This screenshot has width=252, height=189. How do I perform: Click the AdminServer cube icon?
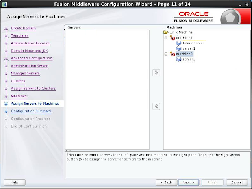pyautogui.click(x=178, y=43)
